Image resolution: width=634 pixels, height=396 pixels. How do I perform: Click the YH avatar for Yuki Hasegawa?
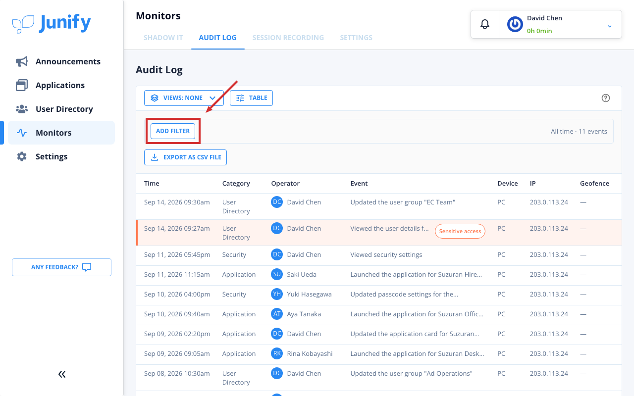[x=277, y=294]
